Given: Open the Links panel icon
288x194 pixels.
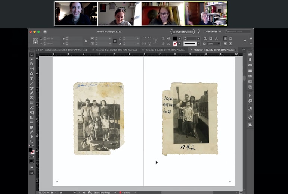Looking at the screenshot, I should coord(250,65).
